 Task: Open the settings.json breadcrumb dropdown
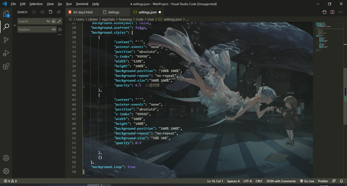coord(170,19)
